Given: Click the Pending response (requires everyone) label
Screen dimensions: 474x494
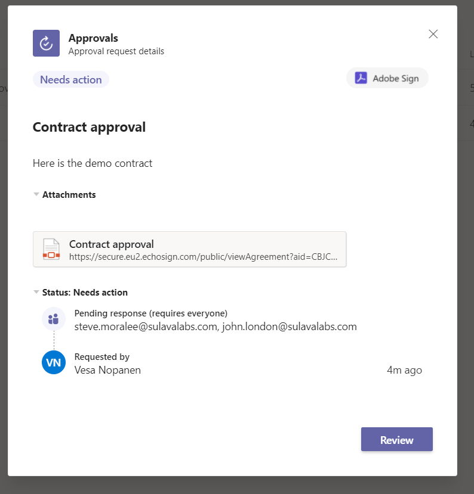Looking at the screenshot, I should click(x=151, y=313).
